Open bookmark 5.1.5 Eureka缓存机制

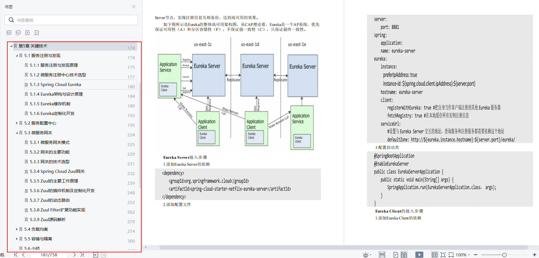[50, 104]
